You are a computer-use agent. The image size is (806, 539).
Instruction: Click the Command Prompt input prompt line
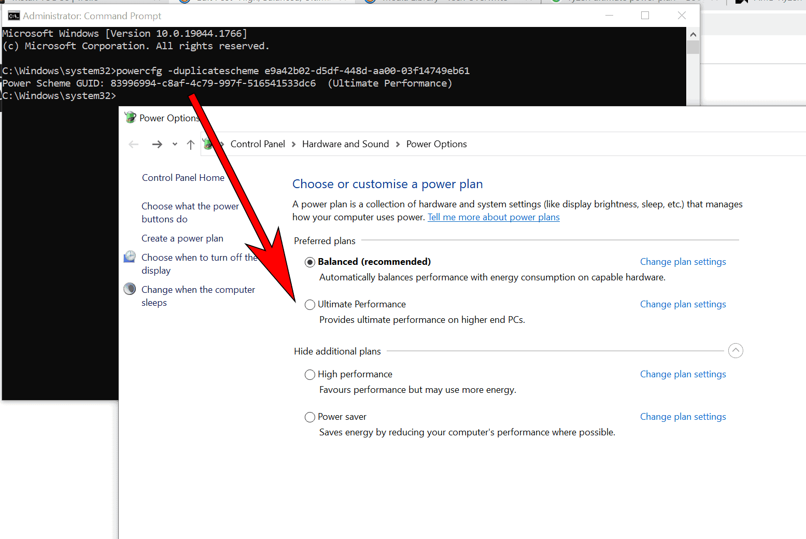(59, 96)
